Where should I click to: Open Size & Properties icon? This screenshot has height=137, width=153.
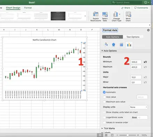(x=121, y=45)
